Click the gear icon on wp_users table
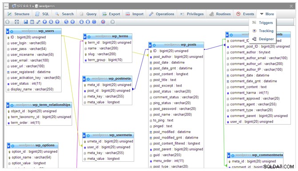This screenshot has height=171, width=298. click(12, 32)
